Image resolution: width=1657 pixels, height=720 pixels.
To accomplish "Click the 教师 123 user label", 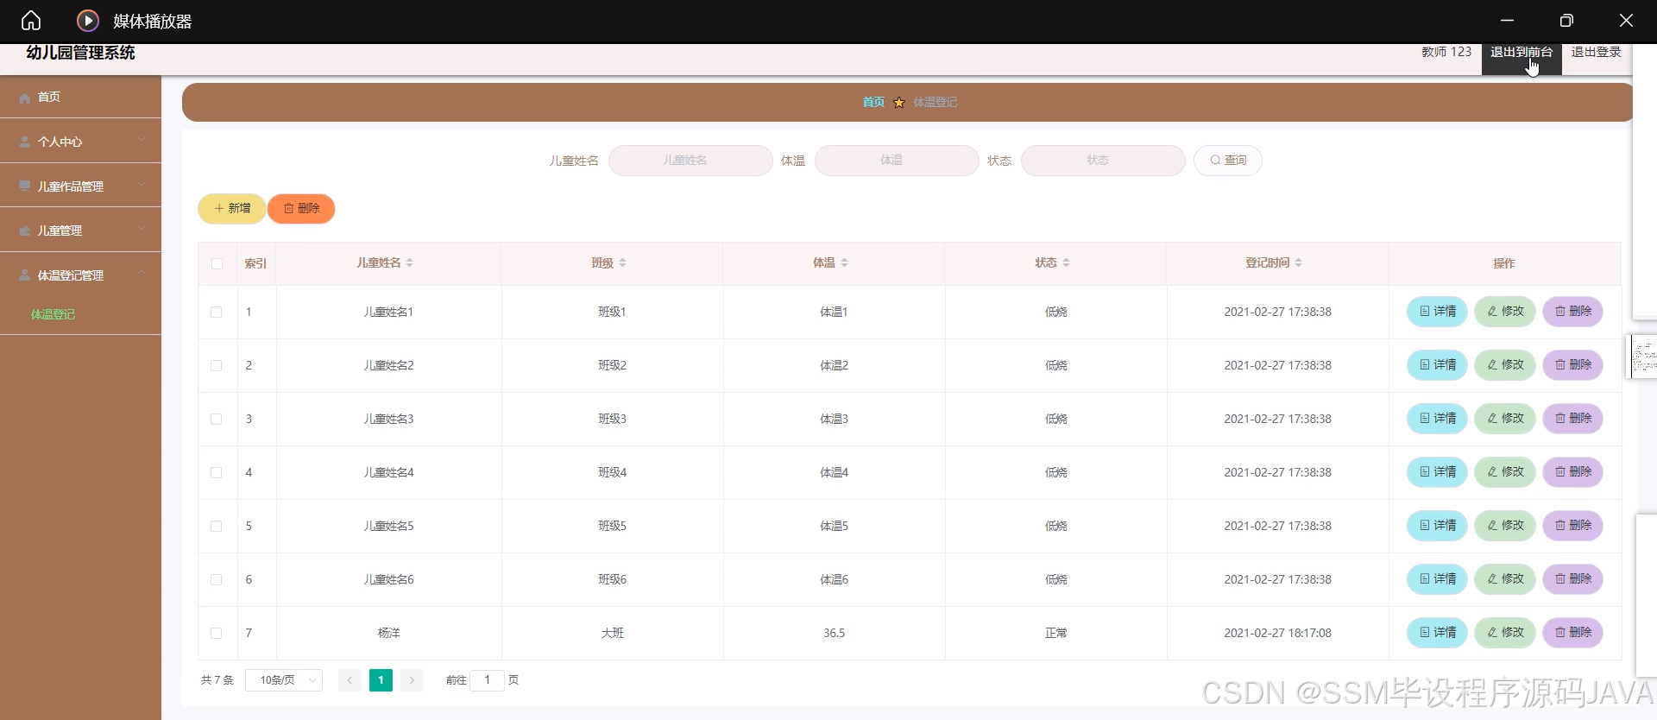I will [1446, 52].
